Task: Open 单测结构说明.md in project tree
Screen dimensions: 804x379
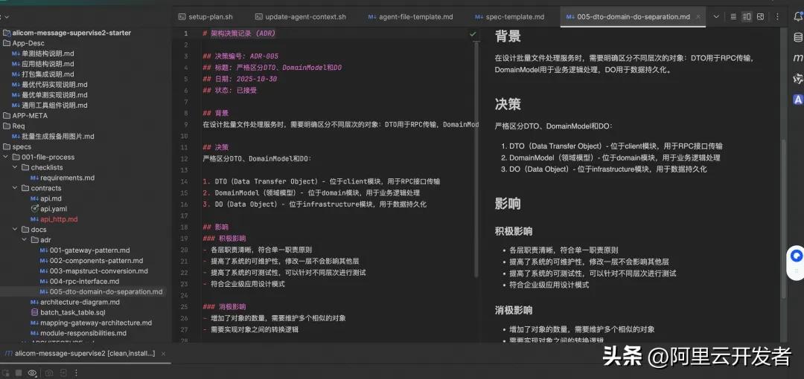Action: (44, 54)
